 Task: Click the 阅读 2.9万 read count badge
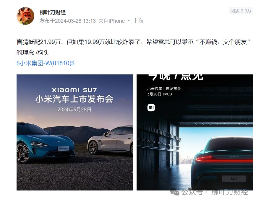tap(241, 11)
